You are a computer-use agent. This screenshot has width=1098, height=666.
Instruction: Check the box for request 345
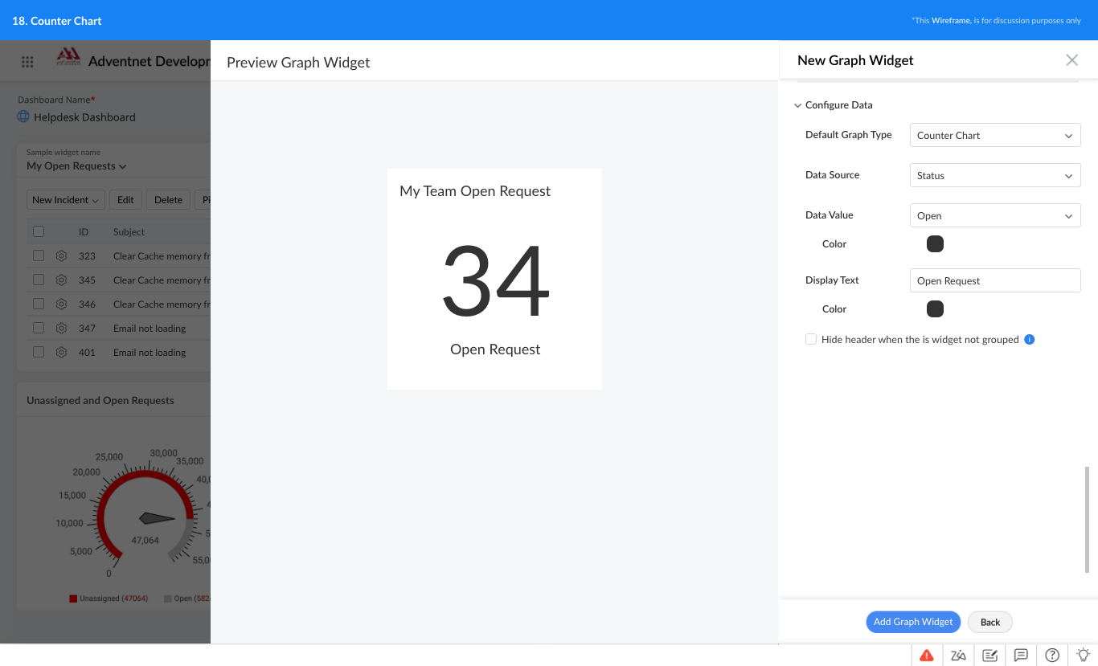coord(39,280)
